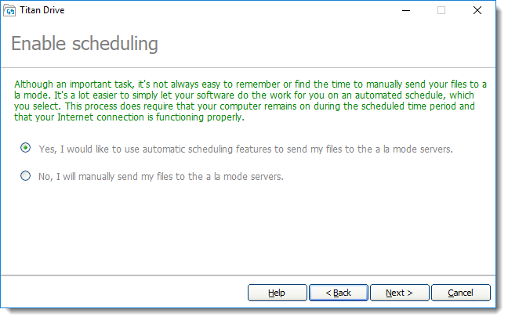508x320 pixels.
Task: Click the separator line above the footer buttons
Action: tap(251, 275)
